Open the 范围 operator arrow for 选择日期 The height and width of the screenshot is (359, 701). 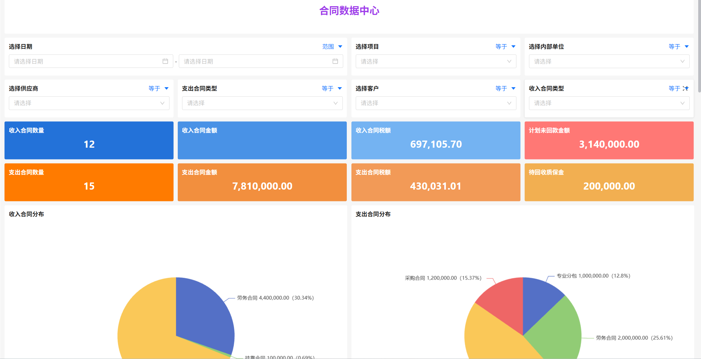340,47
